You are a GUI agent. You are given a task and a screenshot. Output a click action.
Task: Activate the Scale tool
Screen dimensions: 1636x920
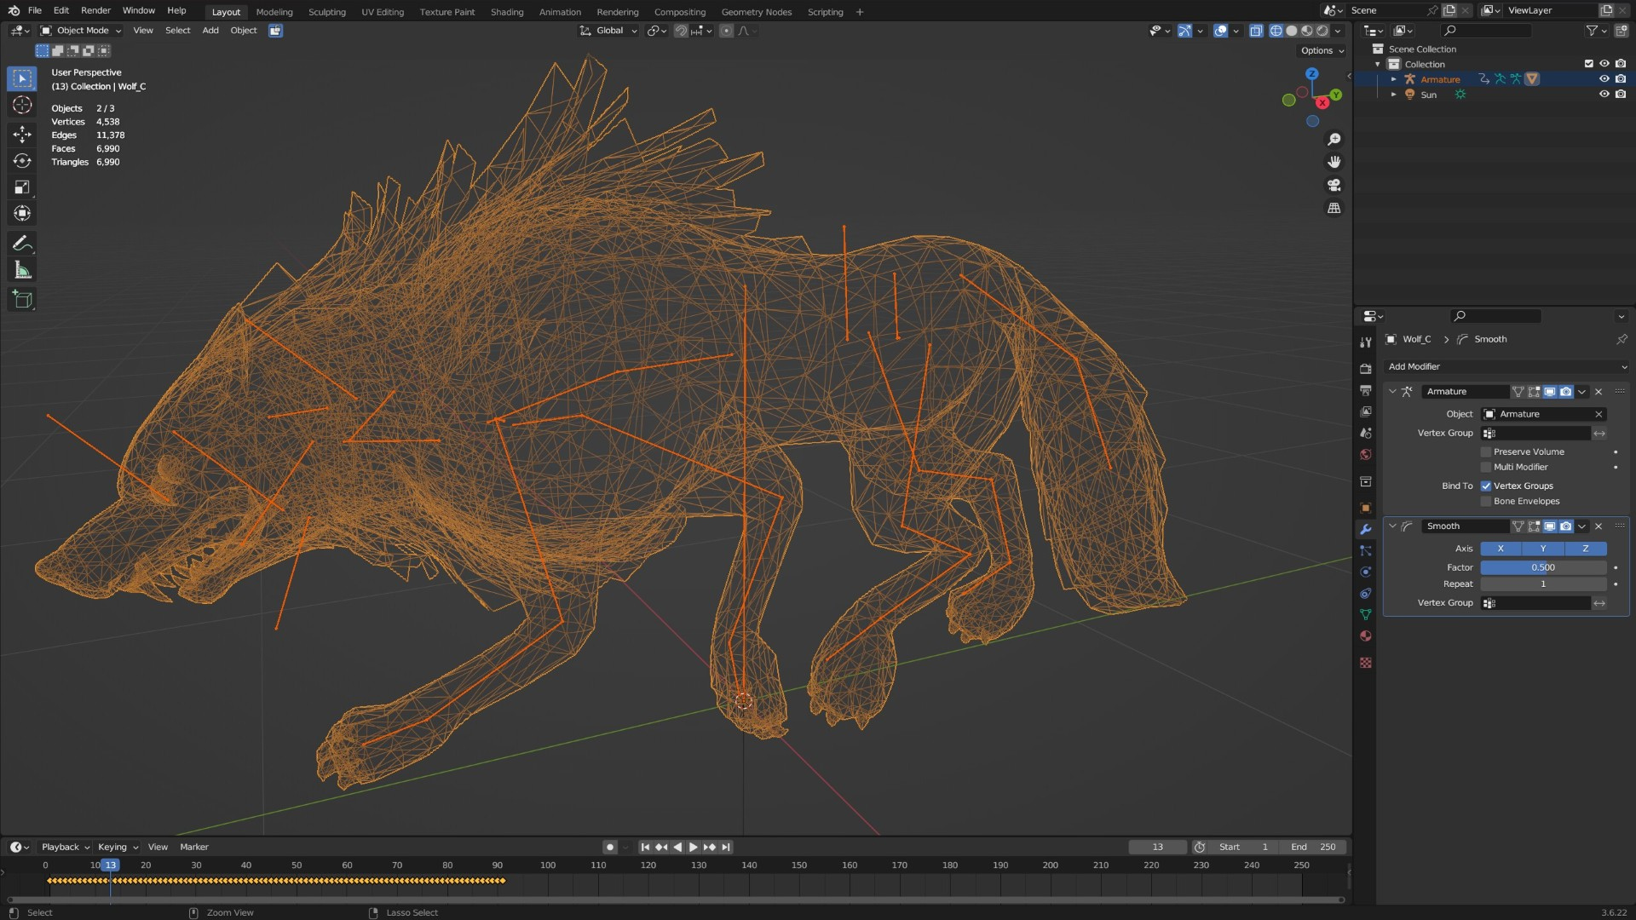coord(22,187)
